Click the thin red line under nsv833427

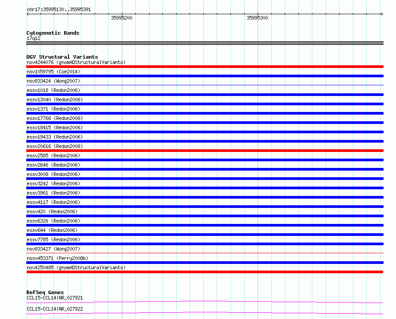(x=205, y=253)
